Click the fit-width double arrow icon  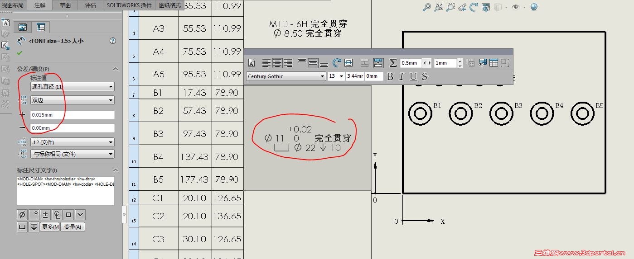pyautogui.click(x=348, y=63)
